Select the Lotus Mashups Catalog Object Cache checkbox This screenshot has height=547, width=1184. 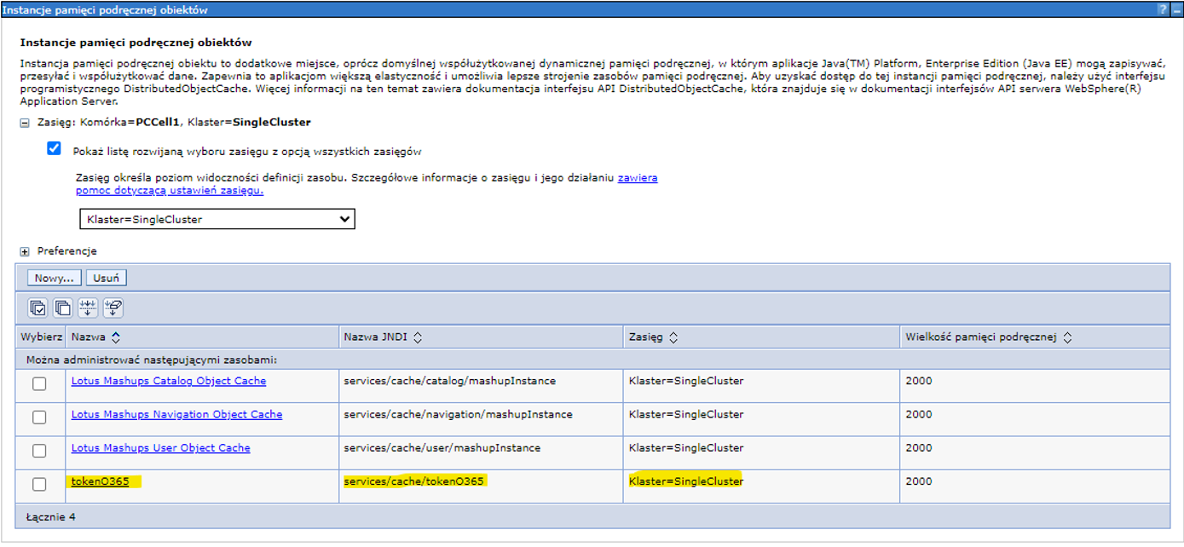coord(39,384)
